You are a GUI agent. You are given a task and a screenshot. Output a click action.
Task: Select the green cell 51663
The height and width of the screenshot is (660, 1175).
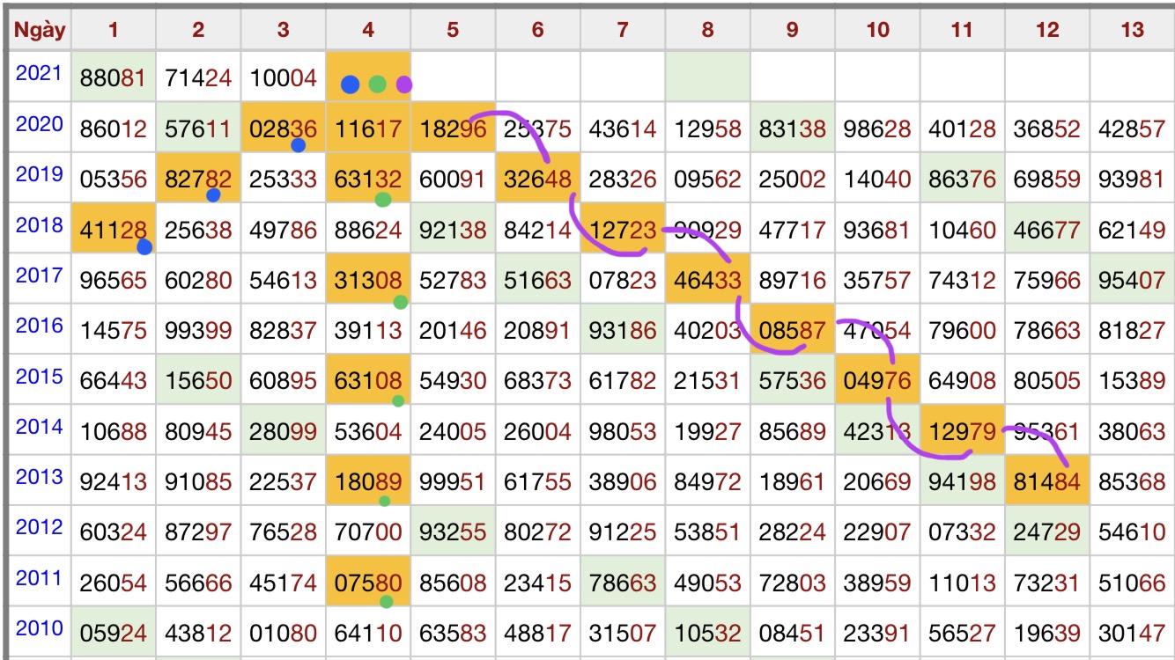tap(537, 280)
